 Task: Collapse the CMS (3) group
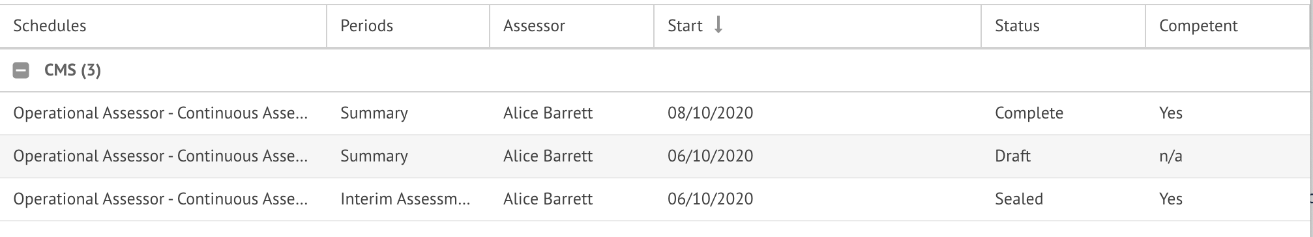click(21, 71)
